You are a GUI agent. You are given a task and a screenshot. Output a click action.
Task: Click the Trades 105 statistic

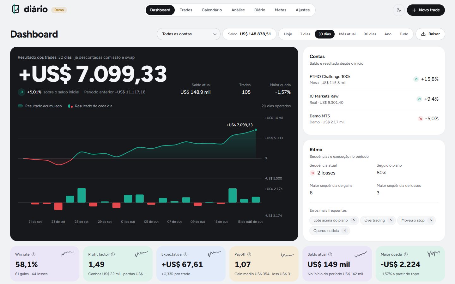click(x=245, y=89)
